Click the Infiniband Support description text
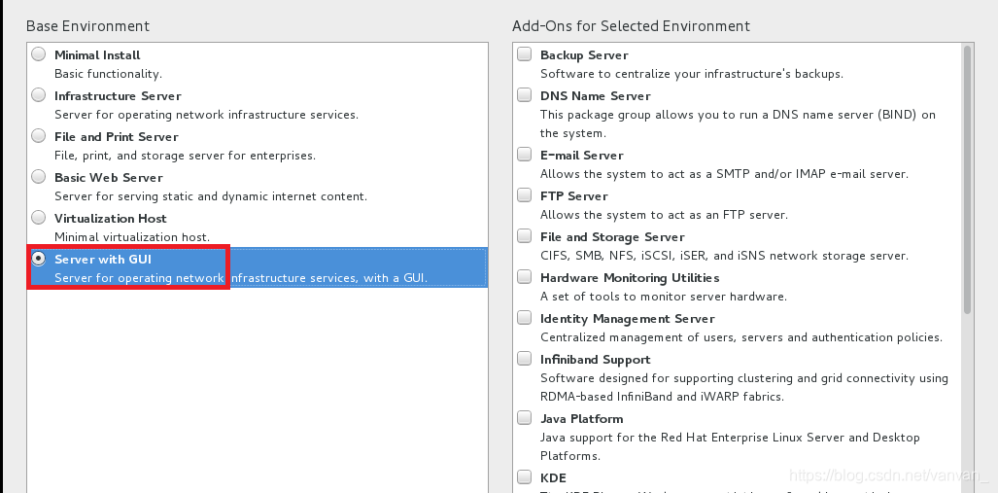 (x=743, y=387)
